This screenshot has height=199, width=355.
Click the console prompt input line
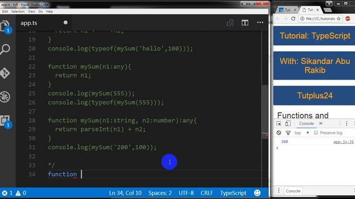tap(315, 148)
